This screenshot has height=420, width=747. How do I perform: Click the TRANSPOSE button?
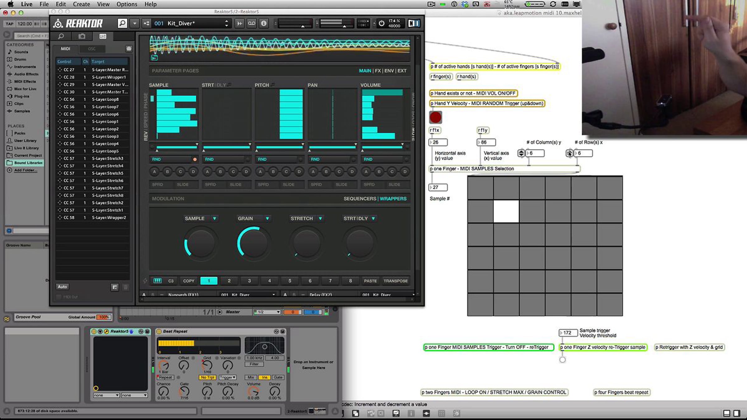pyautogui.click(x=396, y=281)
